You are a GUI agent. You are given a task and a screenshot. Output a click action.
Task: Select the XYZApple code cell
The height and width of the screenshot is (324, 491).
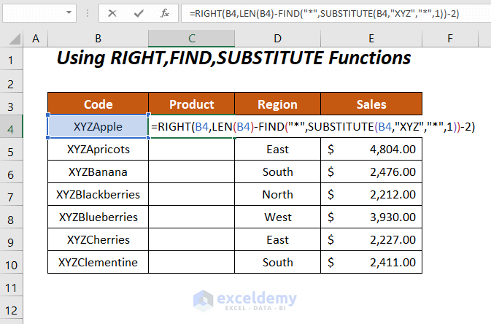click(x=98, y=126)
